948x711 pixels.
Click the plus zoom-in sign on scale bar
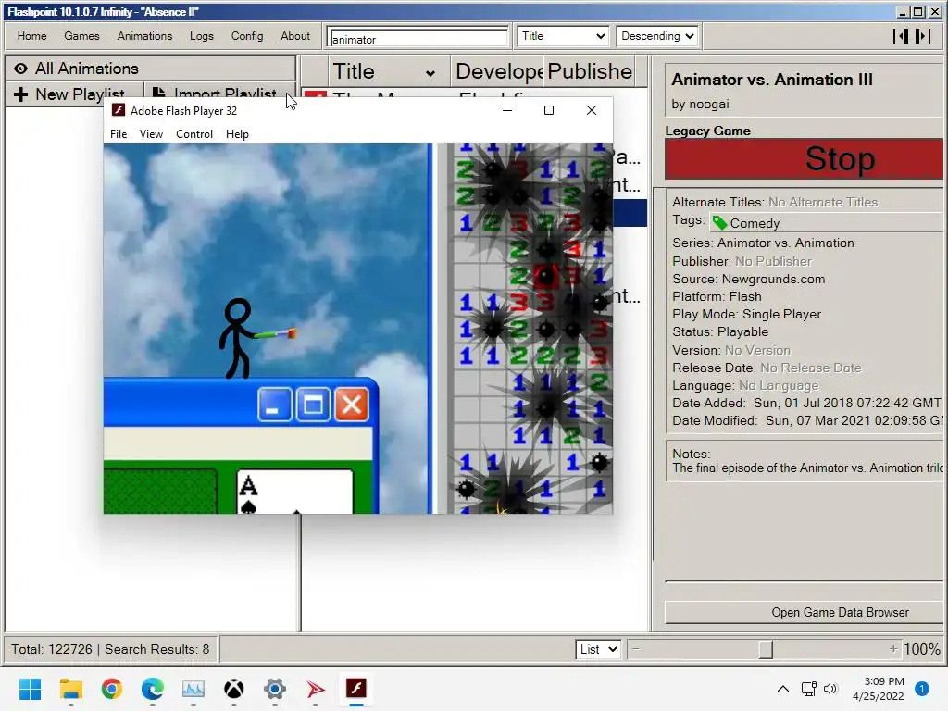(x=893, y=649)
